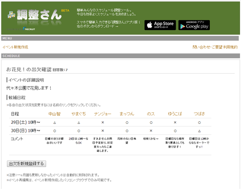Click participant name まっつん
This screenshot has height=189, width=241.
[127, 114]
